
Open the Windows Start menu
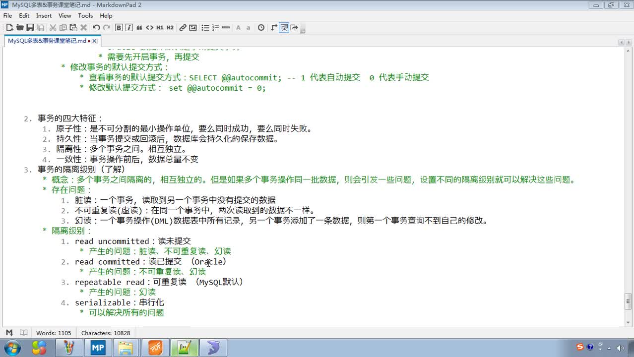pyautogui.click(x=12, y=348)
